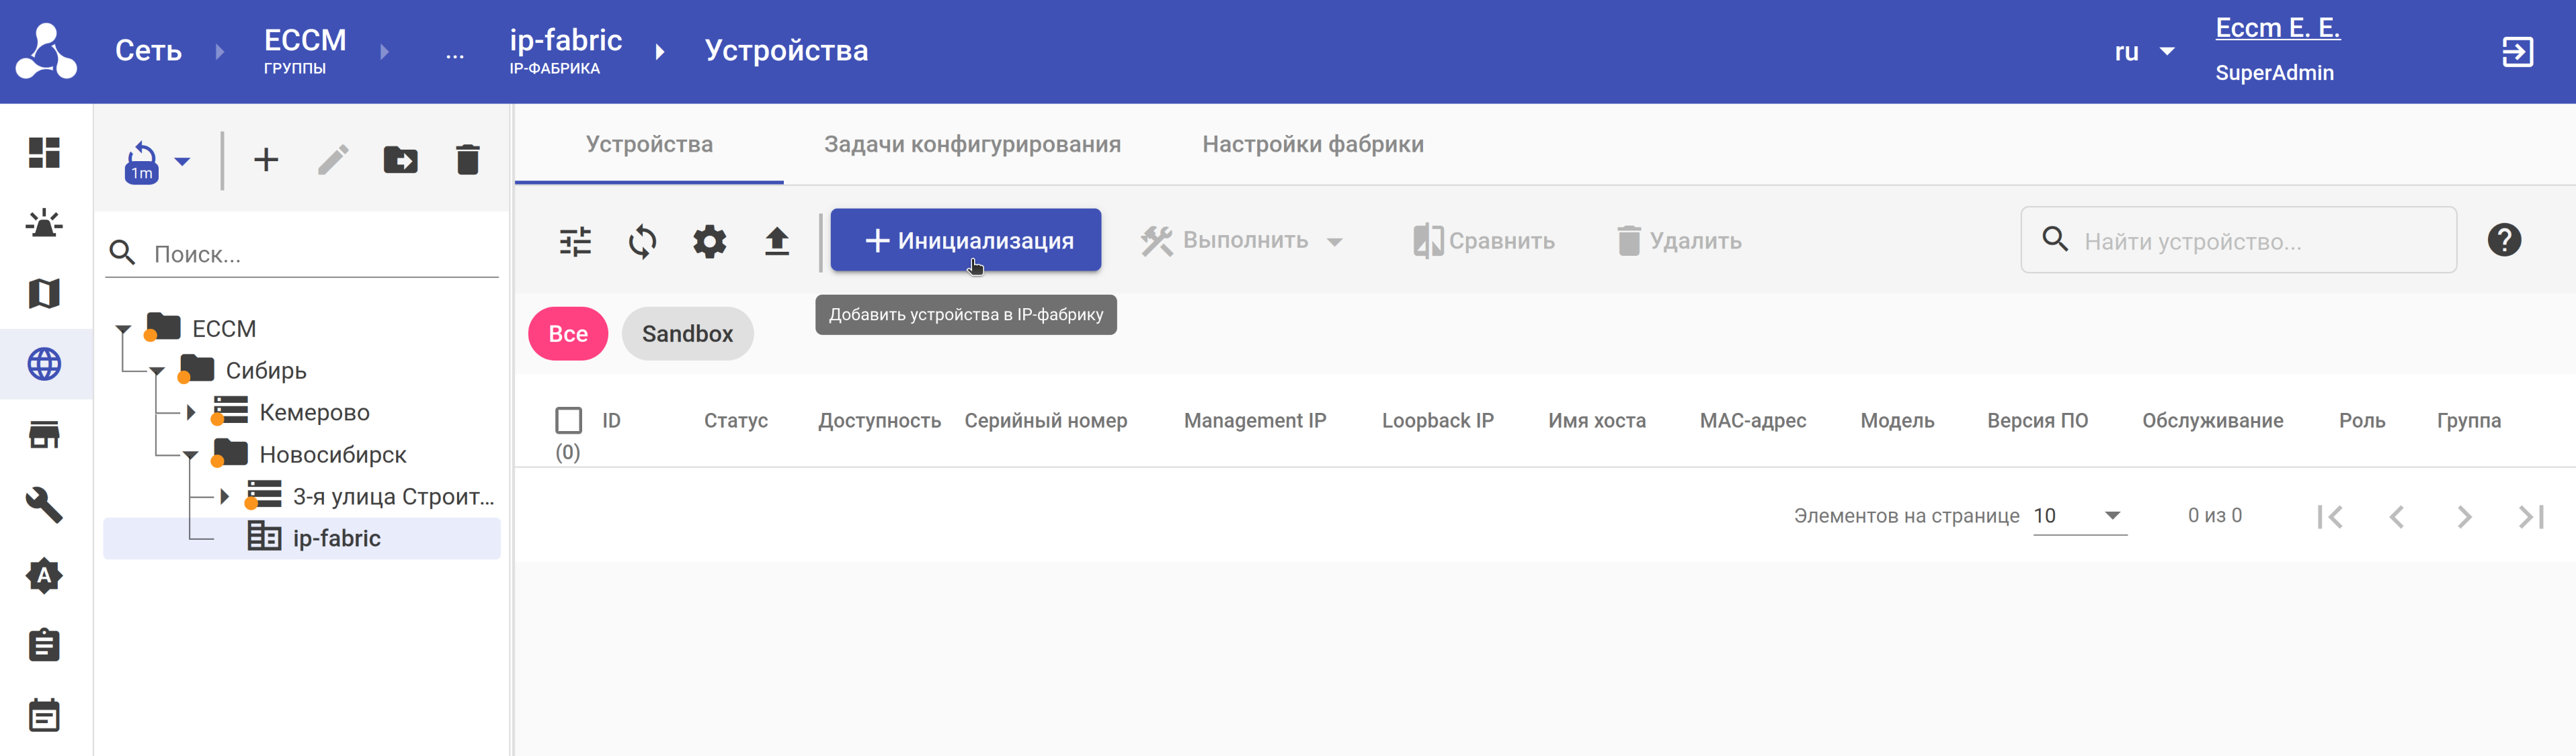Select the Все filter chip
2576x756 pixels.
pos(567,334)
